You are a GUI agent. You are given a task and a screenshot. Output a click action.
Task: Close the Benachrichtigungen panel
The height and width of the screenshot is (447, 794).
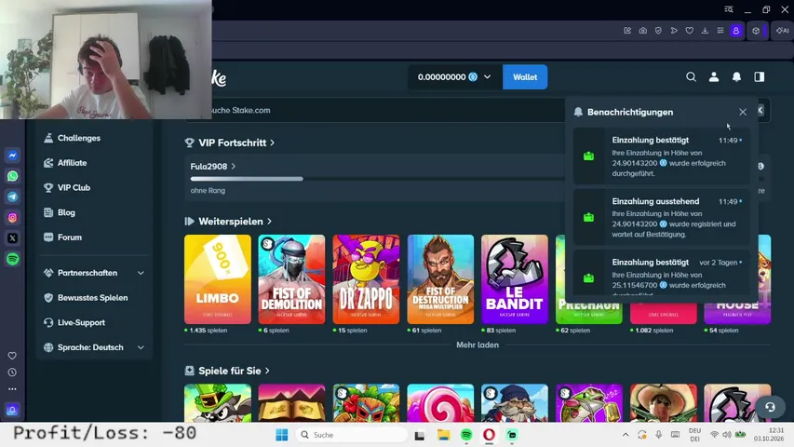[743, 112]
